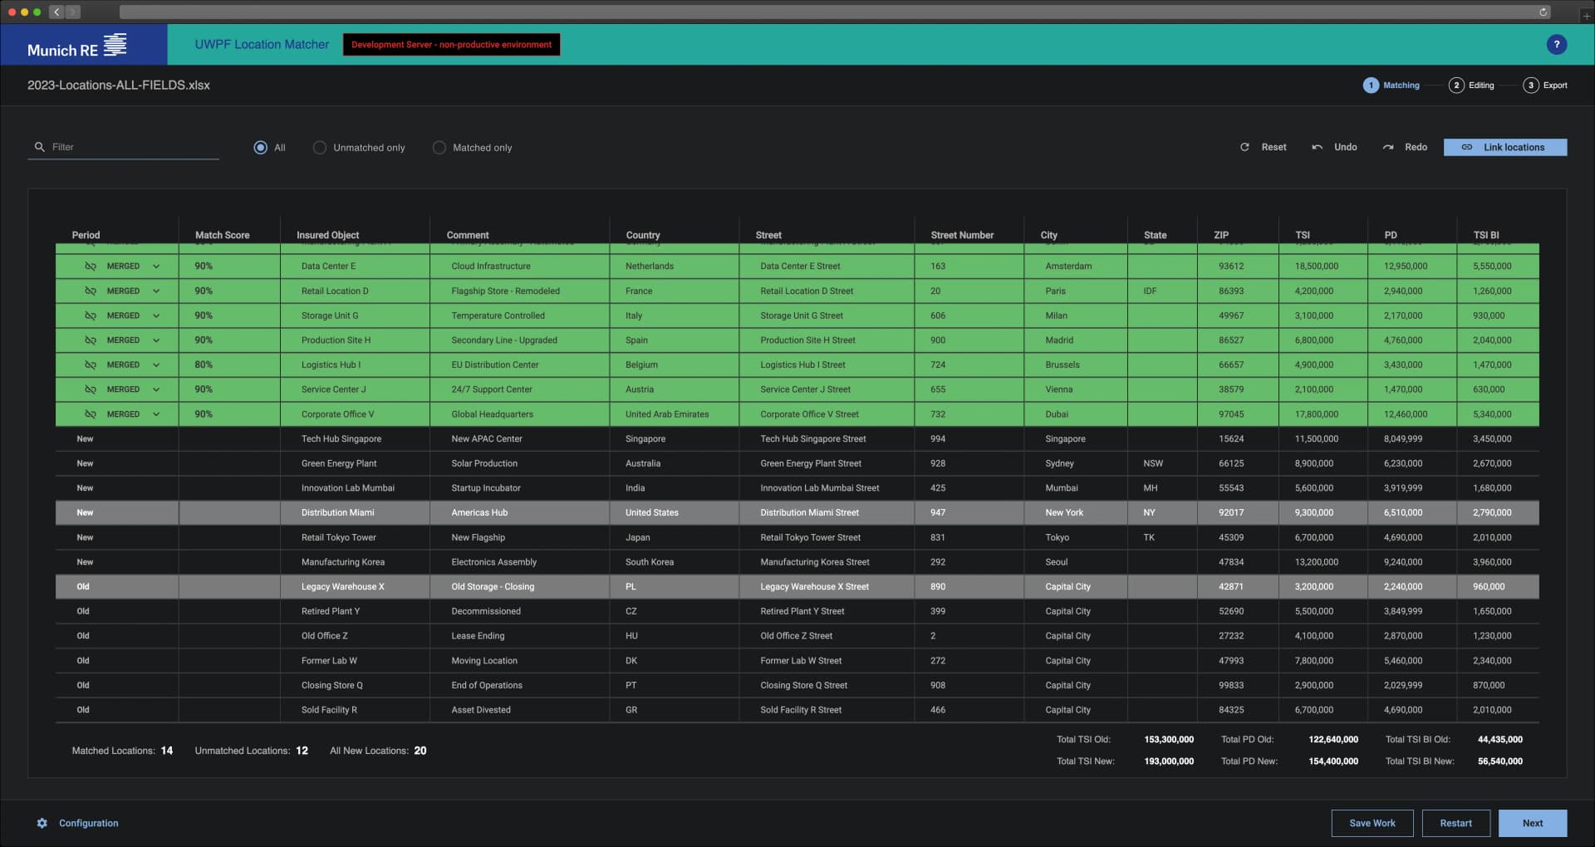1595x847 pixels.
Task: Unlink icon on Production Site H row
Action: [91, 340]
